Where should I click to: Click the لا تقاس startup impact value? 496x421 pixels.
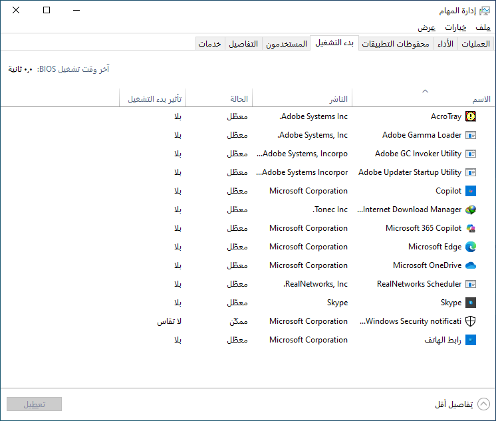pyautogui.click(x=170, y=321)
